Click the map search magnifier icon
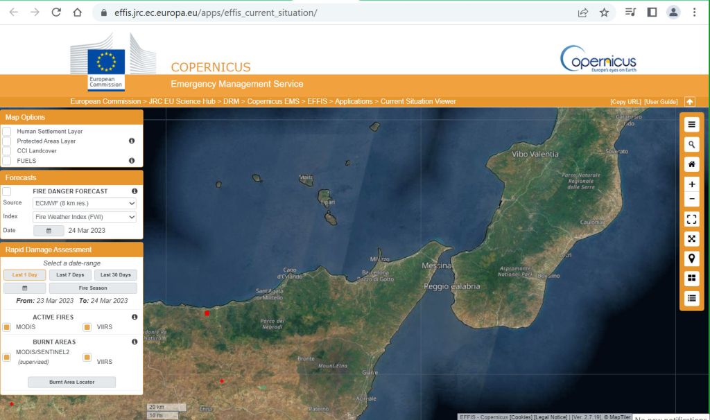 691,144
